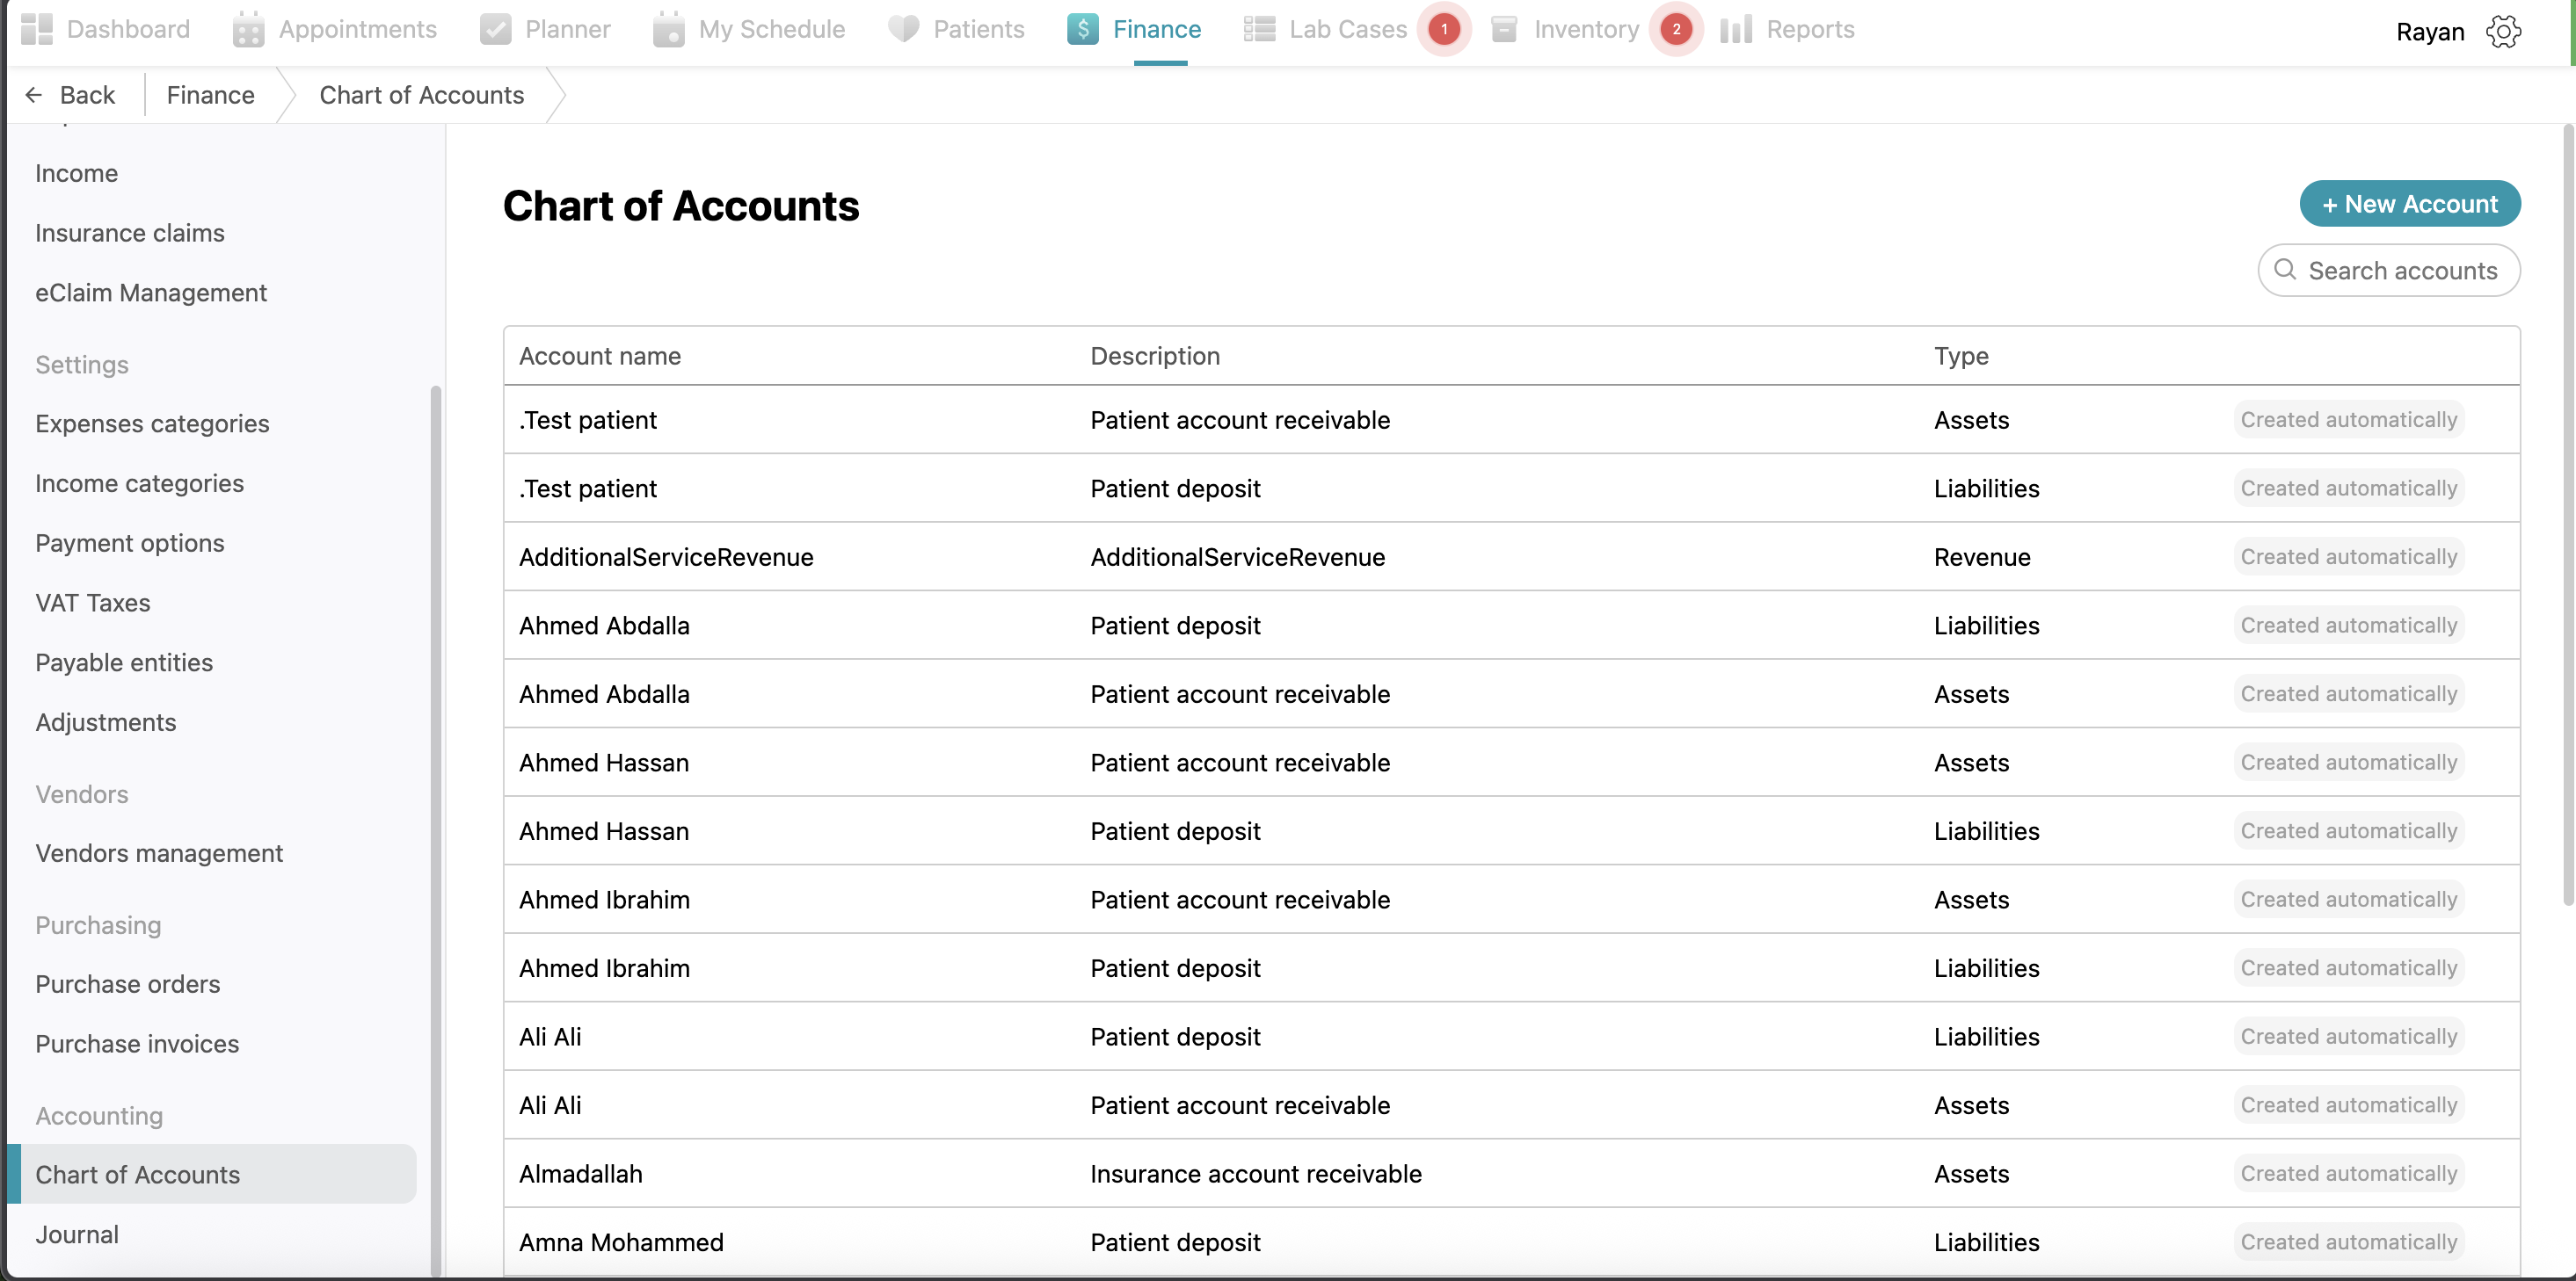Select the Almadallah account row

(580, 1174)
